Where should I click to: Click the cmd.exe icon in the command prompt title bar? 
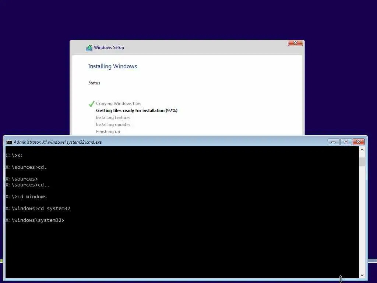point(9,142)
